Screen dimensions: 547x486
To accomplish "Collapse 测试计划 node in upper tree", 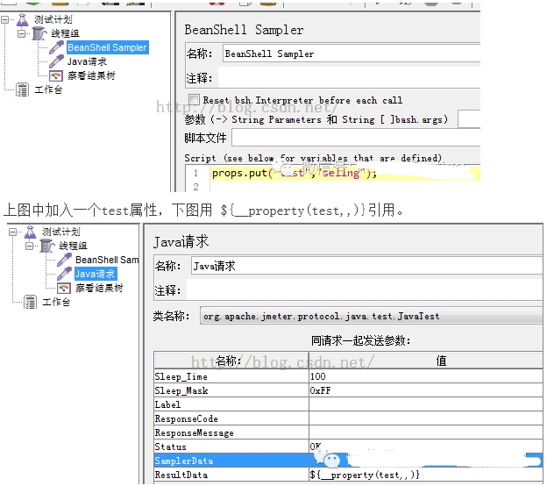I will pyautogui.click(x=5, y=20).
